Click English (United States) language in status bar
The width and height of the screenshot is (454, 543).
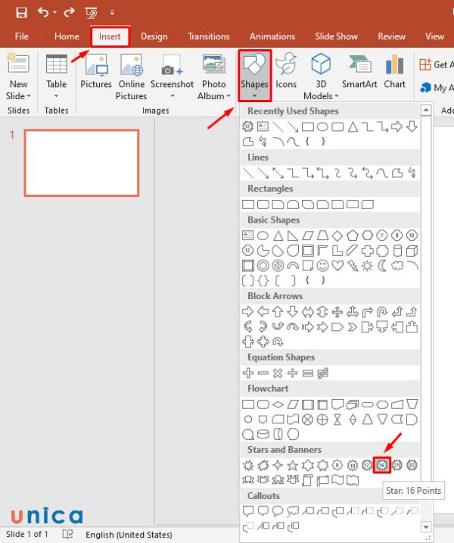click(129, 535)
